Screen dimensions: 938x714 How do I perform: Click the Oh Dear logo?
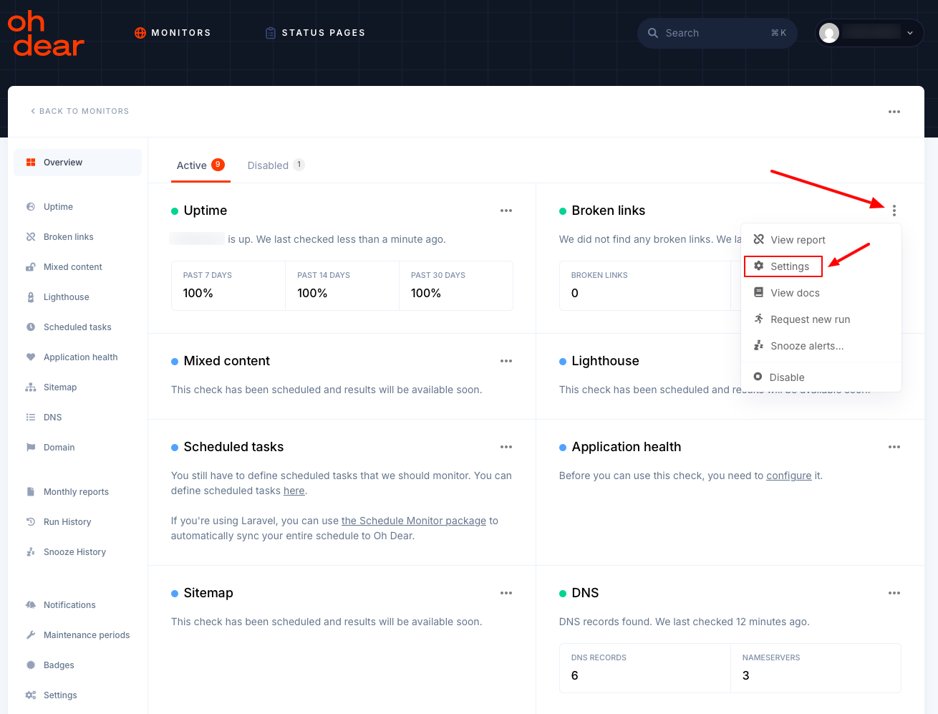click(x=46, y=34)
